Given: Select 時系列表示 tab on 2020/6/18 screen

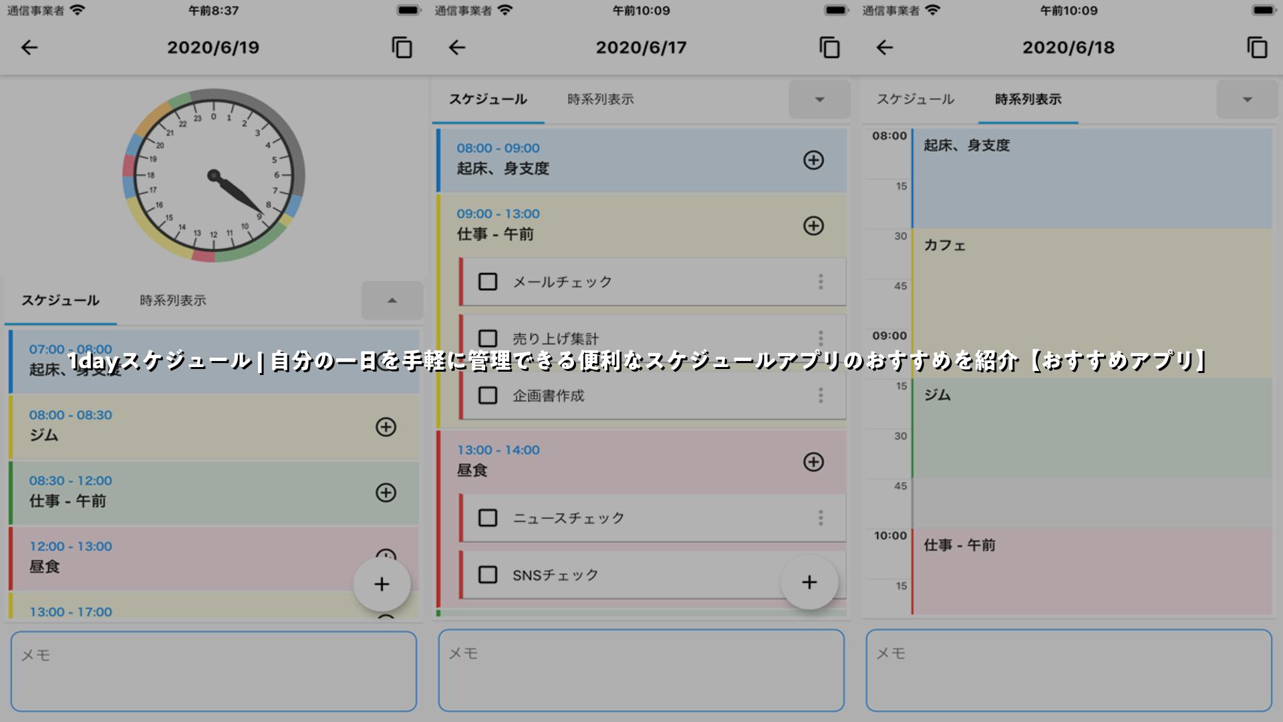Looking at the screenshot, I should click(1028, 100).
